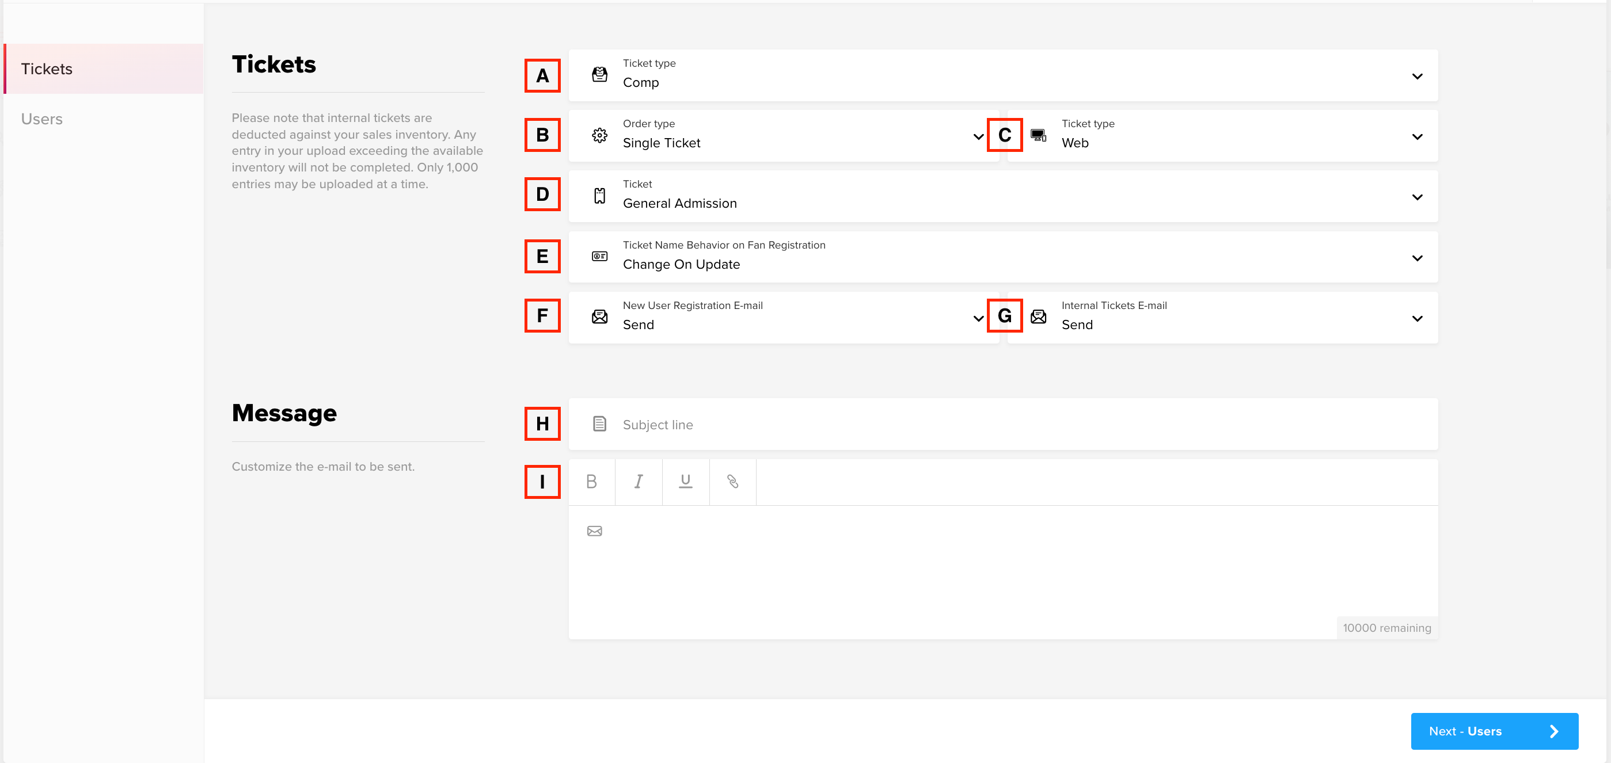Click the internal tickets inventory note text

pos(357,151)
